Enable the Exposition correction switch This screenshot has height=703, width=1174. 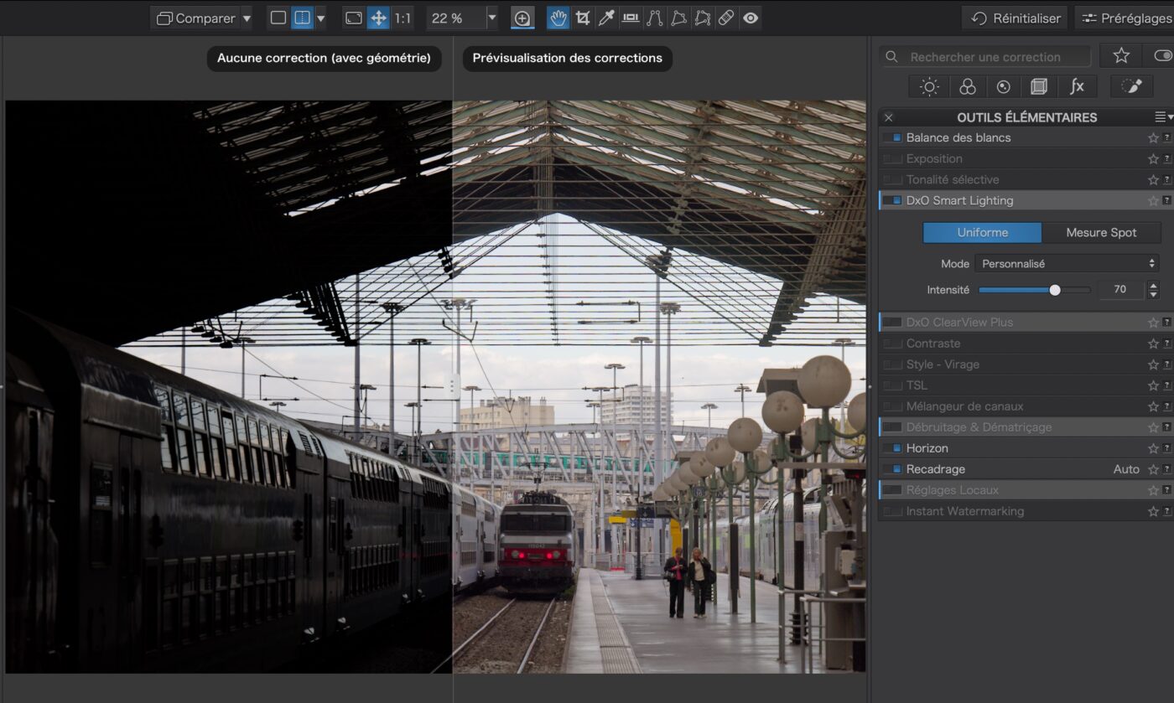click(x=892, y=158)
